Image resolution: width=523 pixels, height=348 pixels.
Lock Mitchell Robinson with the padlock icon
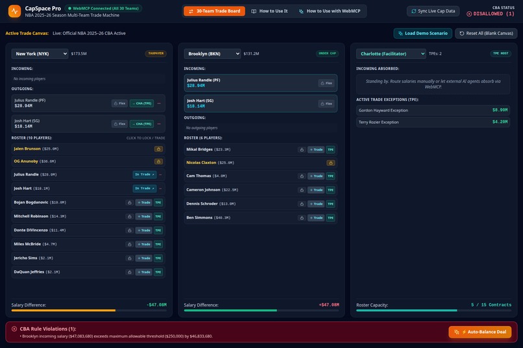[x=130, y=216]
